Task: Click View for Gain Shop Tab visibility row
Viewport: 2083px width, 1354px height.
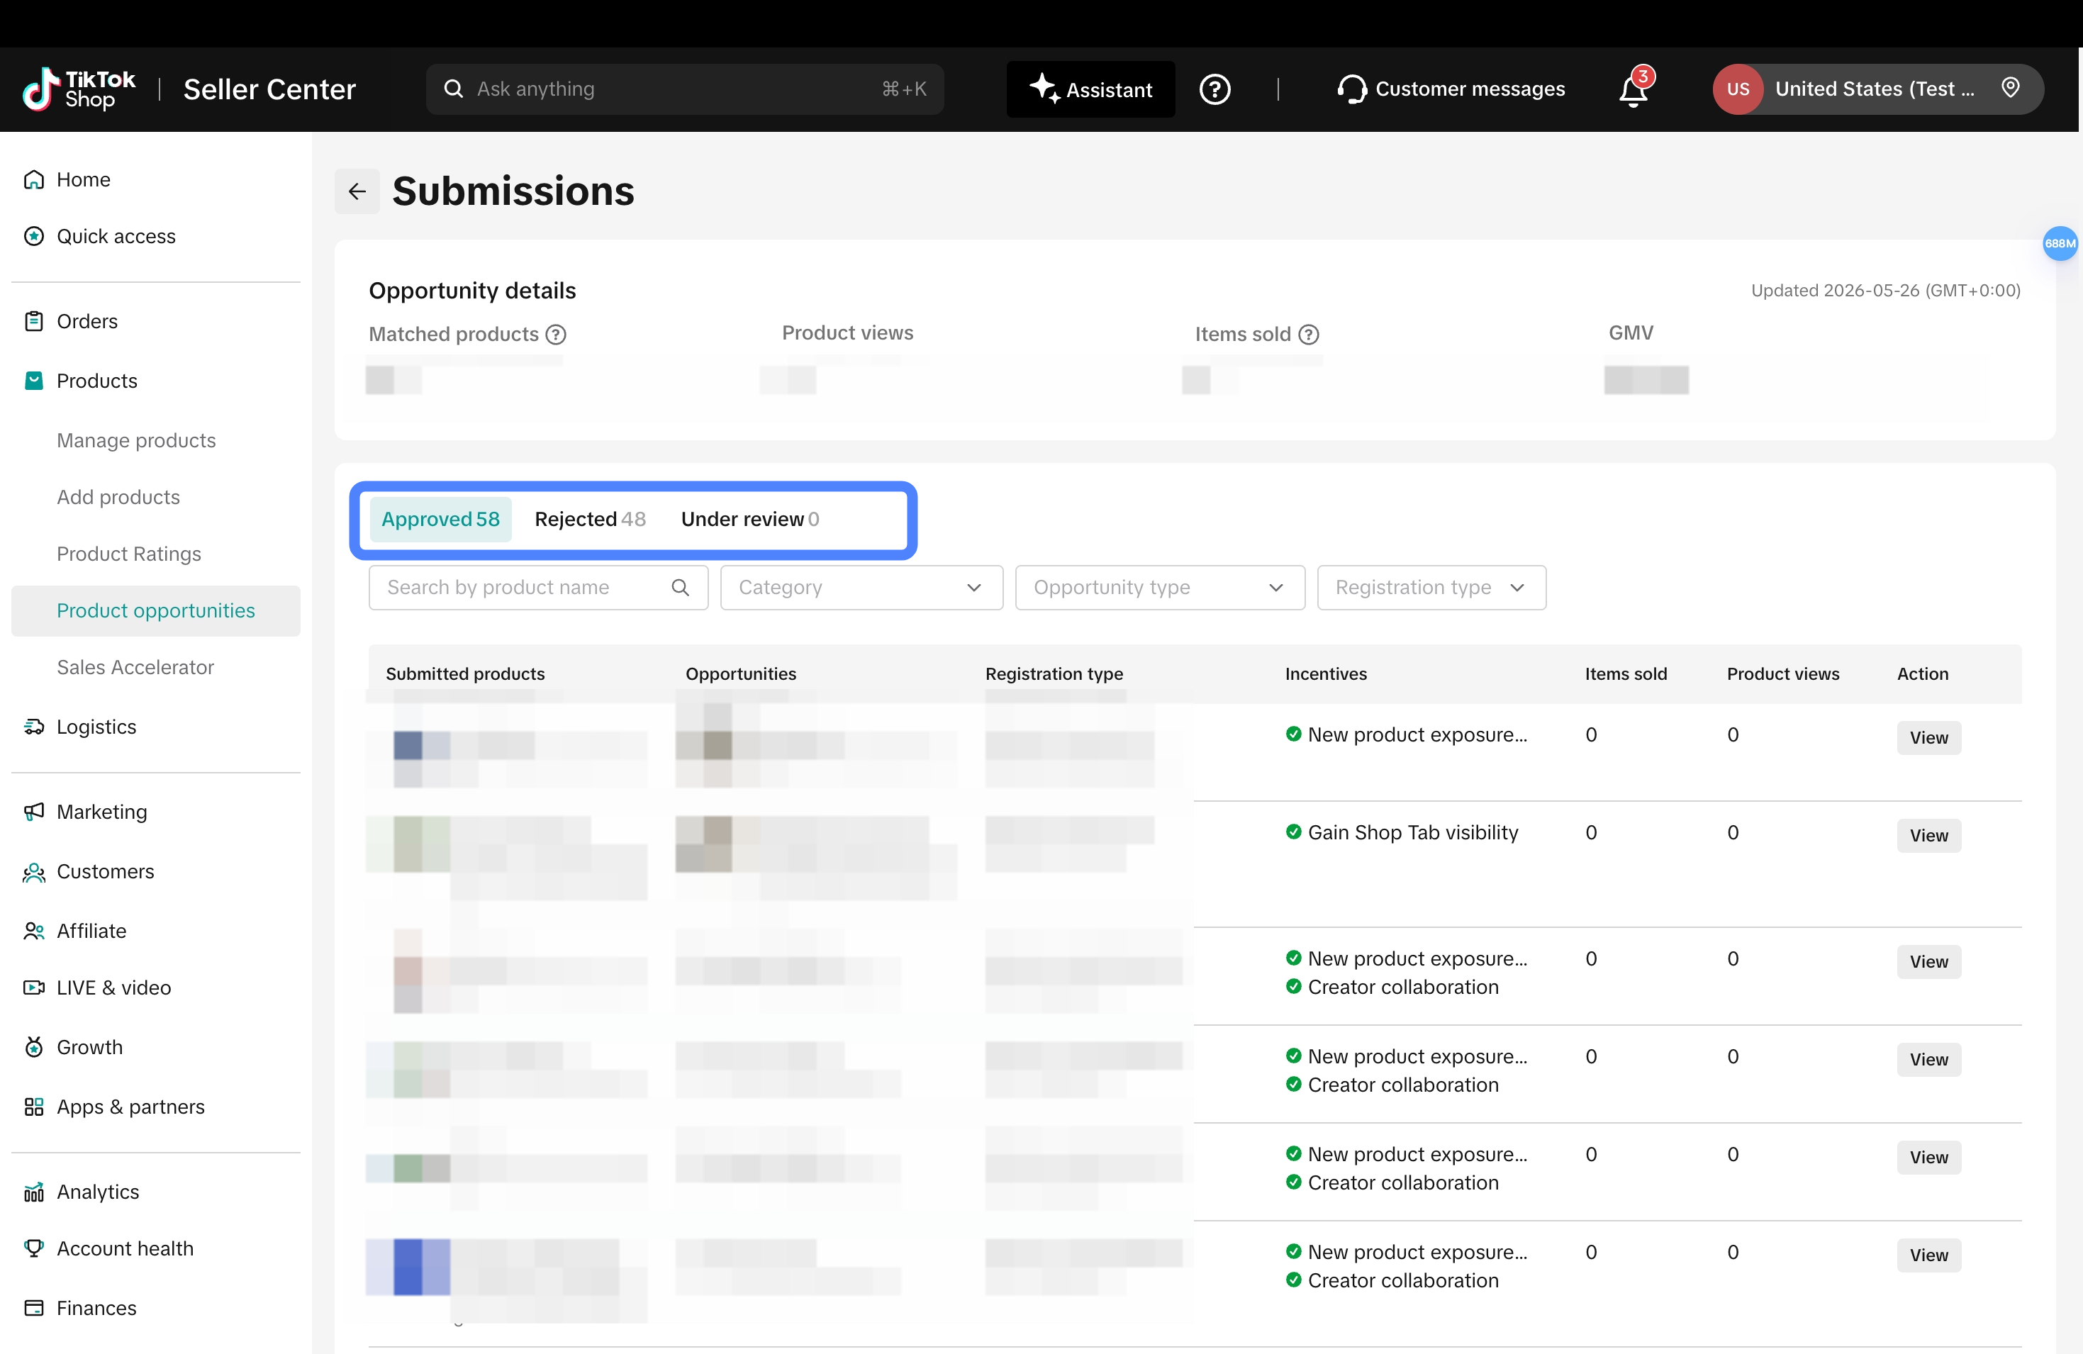Action: [1928, 836]
